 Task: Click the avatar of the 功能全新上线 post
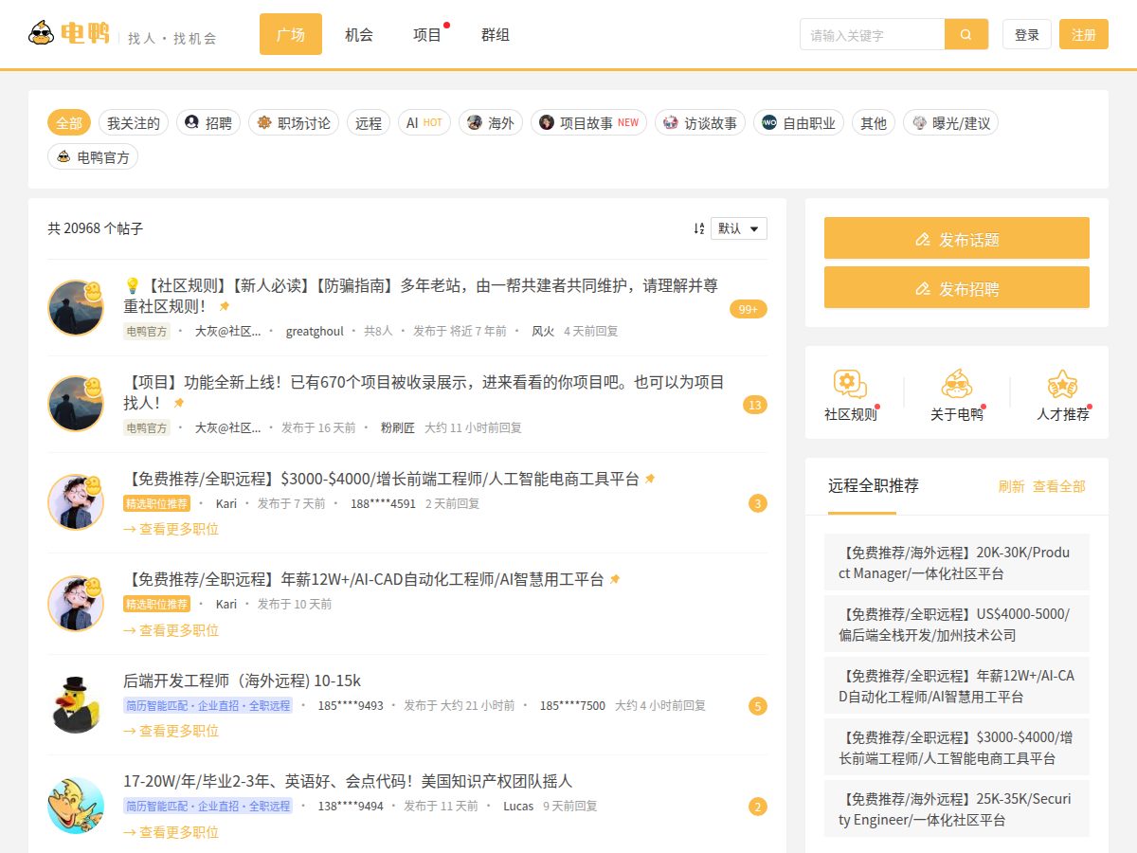76,404
